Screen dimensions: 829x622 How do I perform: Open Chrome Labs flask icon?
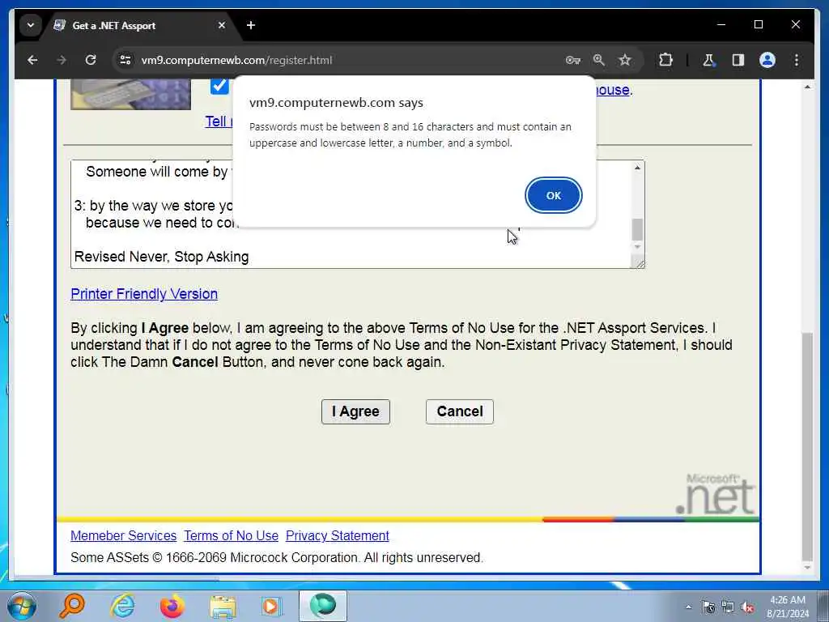708,60
